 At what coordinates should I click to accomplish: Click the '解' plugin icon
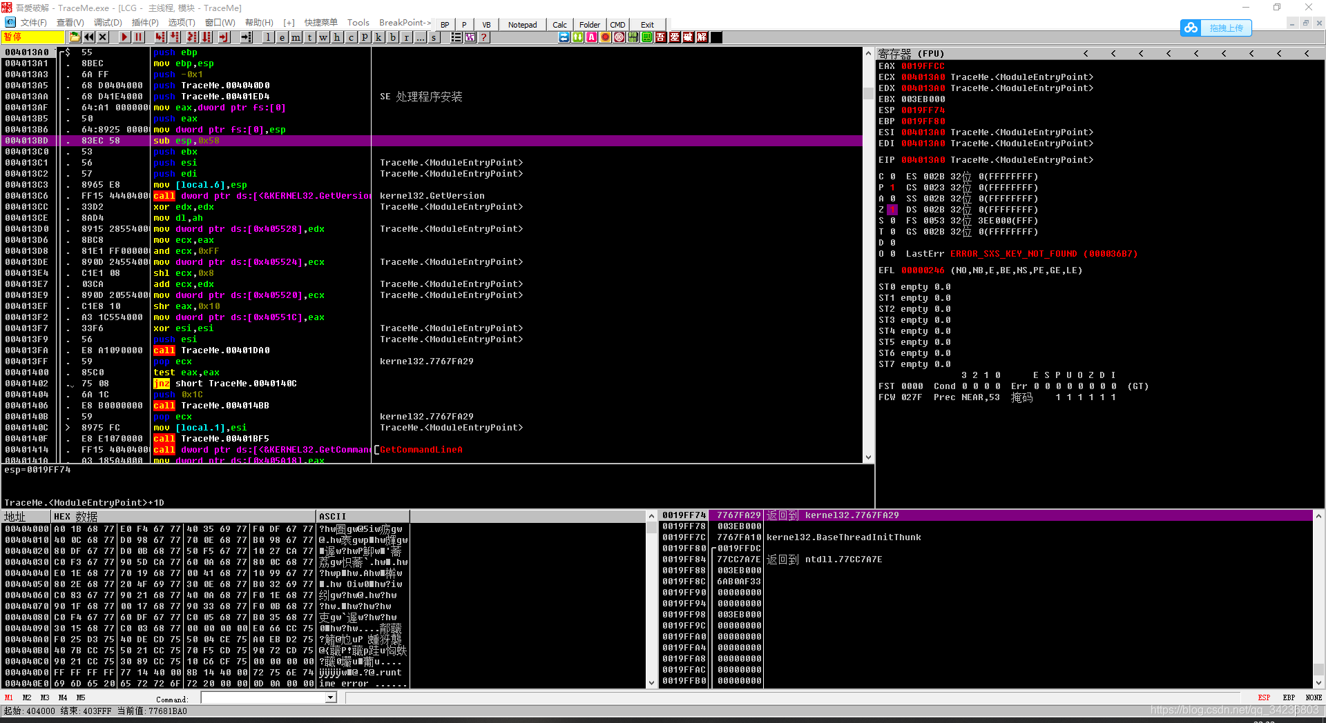tap(702, 37)
